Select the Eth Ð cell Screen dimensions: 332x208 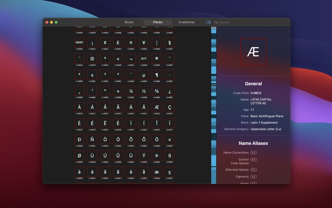click(79, 139)
